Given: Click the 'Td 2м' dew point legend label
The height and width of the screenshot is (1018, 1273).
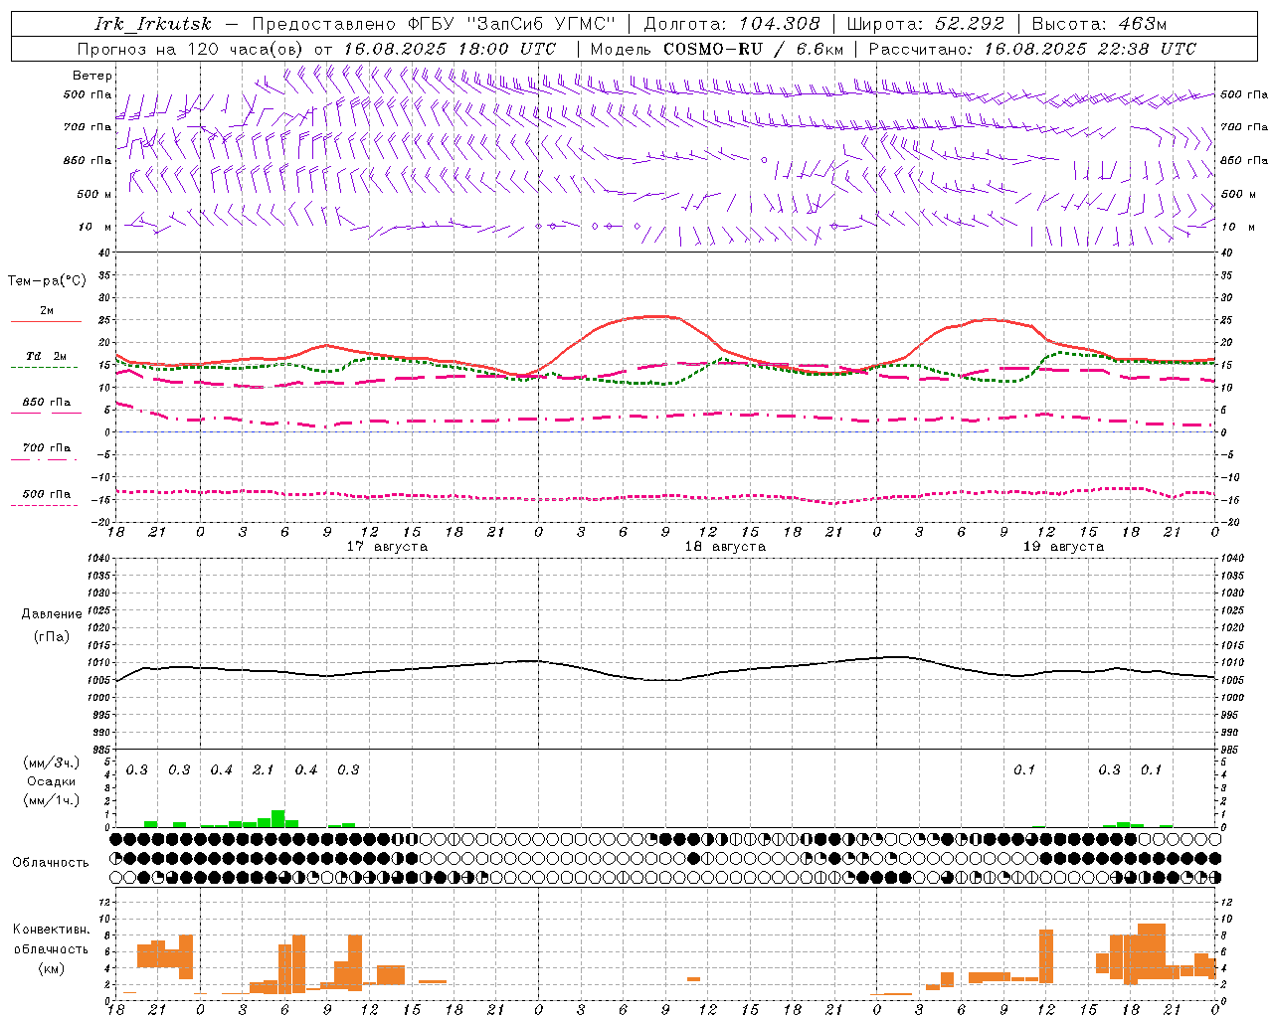Looking at the screenshot, I should [x=47, y=356].
